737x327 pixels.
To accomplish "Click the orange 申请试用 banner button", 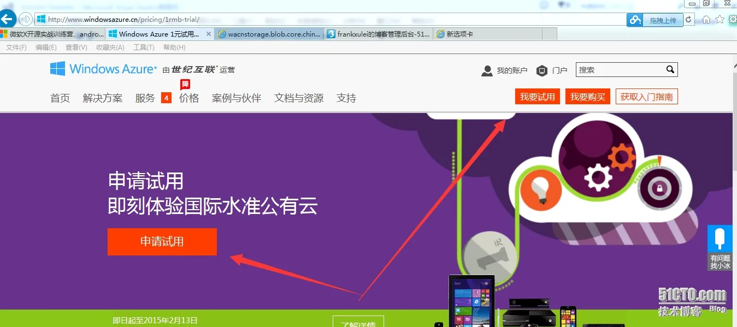I will (162, 241).
